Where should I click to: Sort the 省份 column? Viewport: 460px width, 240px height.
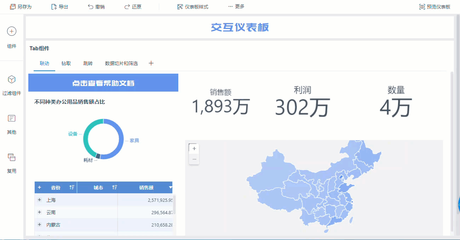coord(72,188)
